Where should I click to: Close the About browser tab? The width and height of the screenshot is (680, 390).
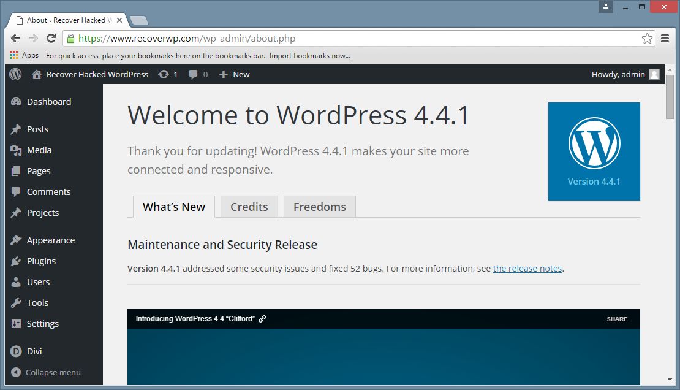pos(119,20)
